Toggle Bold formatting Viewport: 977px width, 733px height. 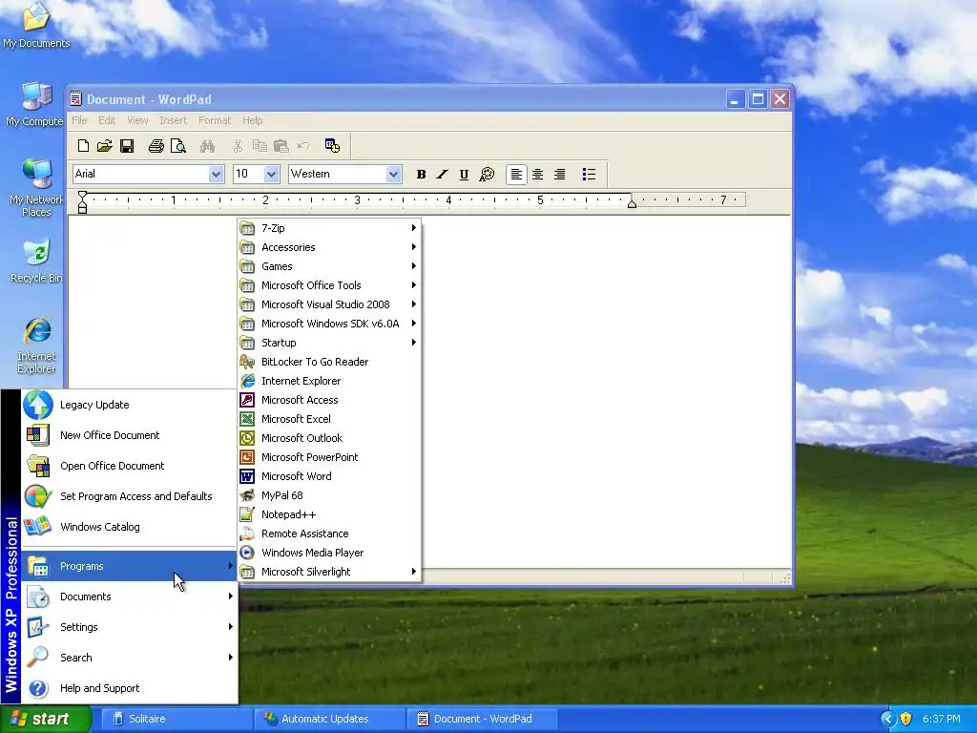[421, 175]
